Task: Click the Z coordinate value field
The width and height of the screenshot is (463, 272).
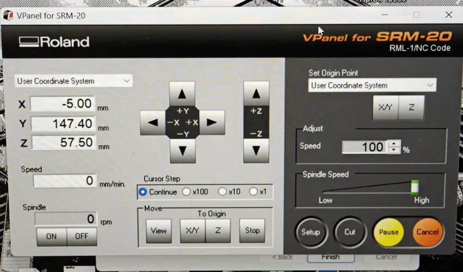Action: pyautogui.click(x=64, y=143)
